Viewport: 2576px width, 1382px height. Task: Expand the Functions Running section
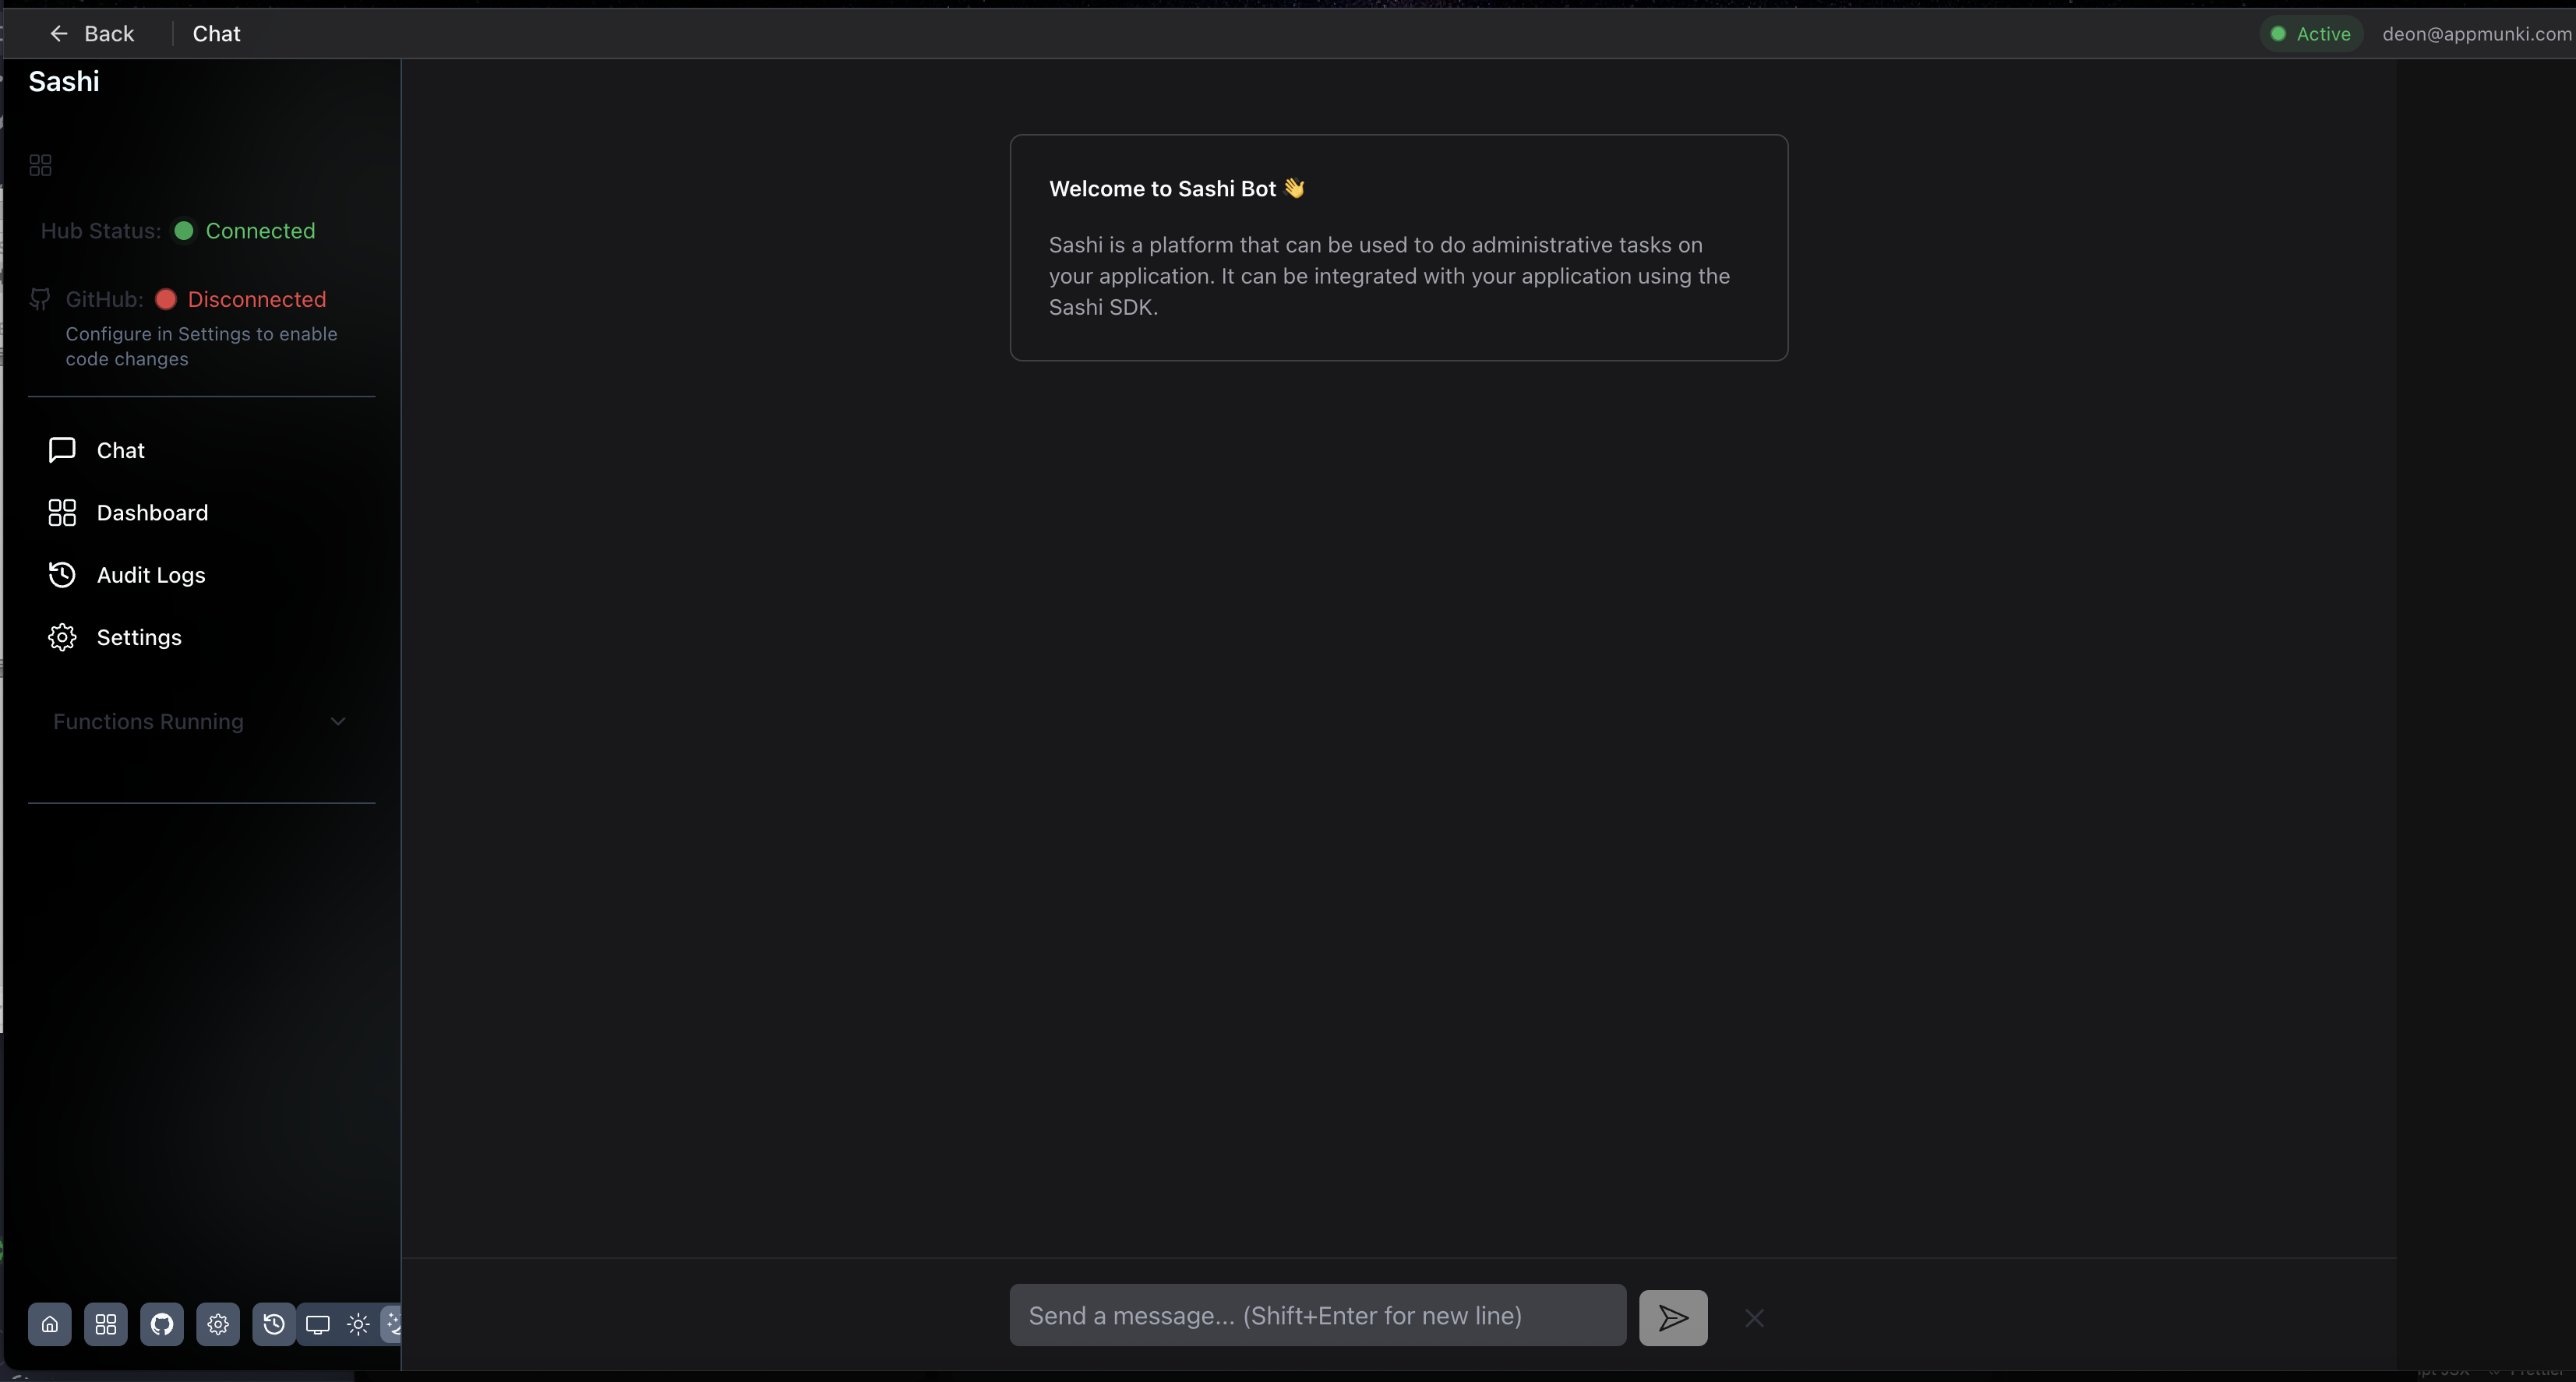[149, 721]
